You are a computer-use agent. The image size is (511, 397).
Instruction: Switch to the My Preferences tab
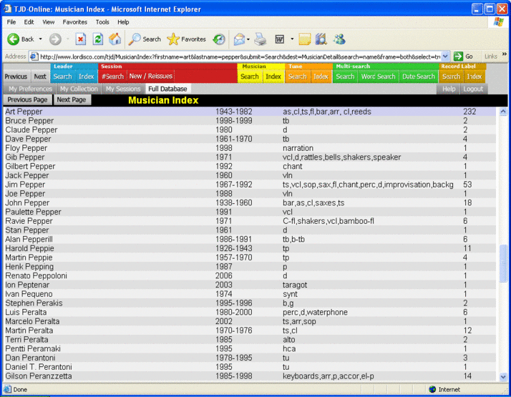[x=30, y=89]
